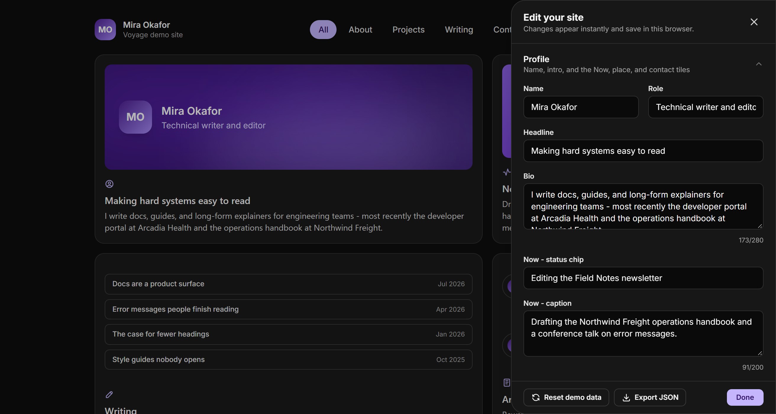Click the purple hero banner card
The height and width of the screenshot is (414, 776).
[x=288, y=117]
